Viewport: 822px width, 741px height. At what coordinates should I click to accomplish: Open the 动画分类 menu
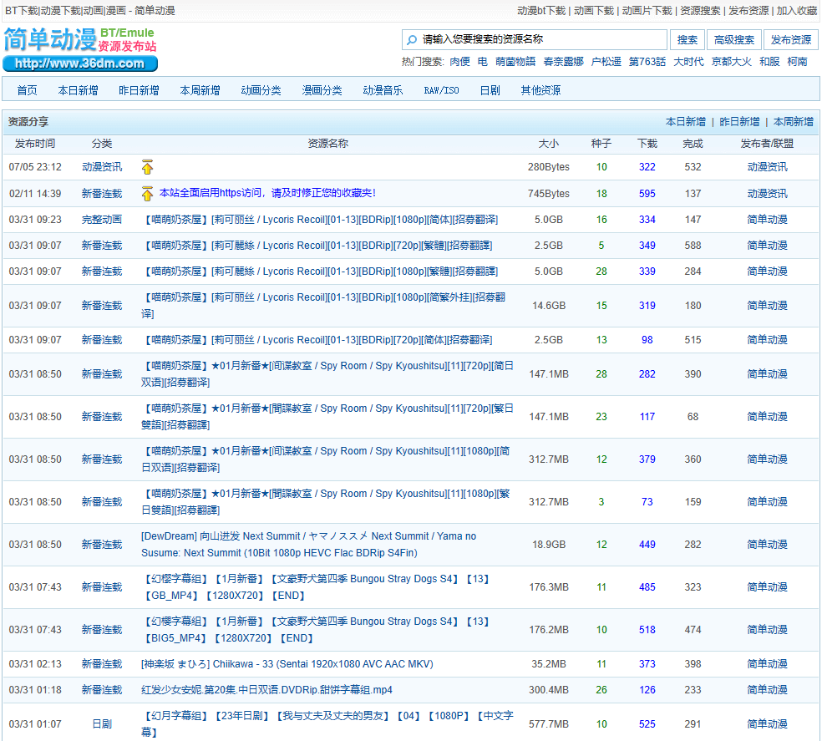point(261,90)
